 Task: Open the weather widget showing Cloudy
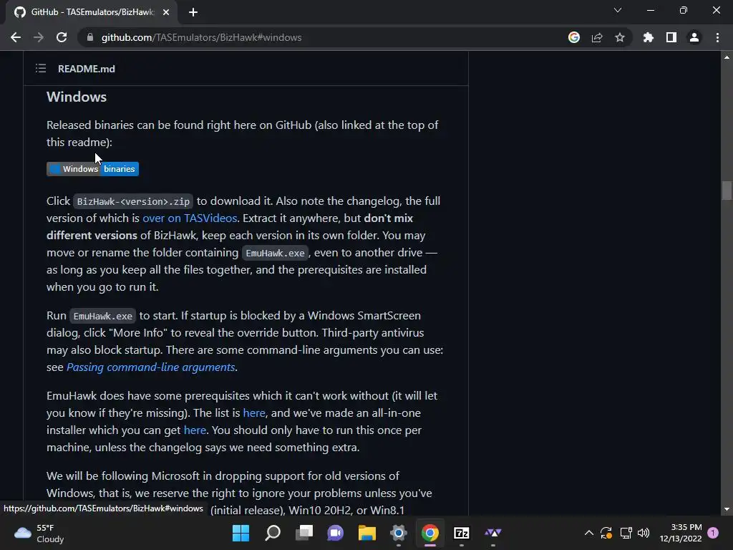click(39, 533)
